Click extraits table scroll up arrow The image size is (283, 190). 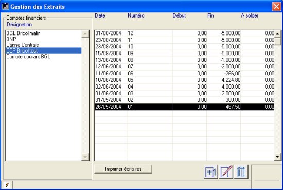click(x=277, y=34)
